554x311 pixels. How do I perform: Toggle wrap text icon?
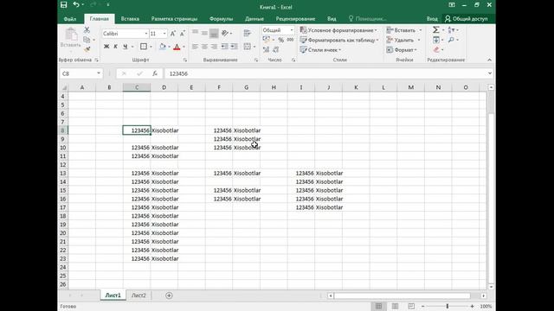coord(248,33)
